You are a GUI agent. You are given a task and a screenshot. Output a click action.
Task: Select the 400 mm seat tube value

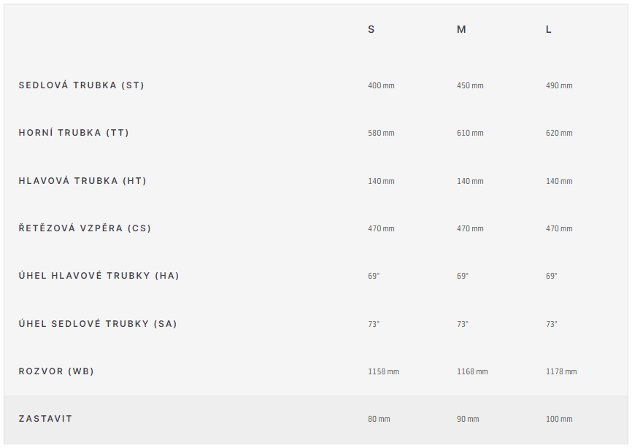click(x=381, y=85)
